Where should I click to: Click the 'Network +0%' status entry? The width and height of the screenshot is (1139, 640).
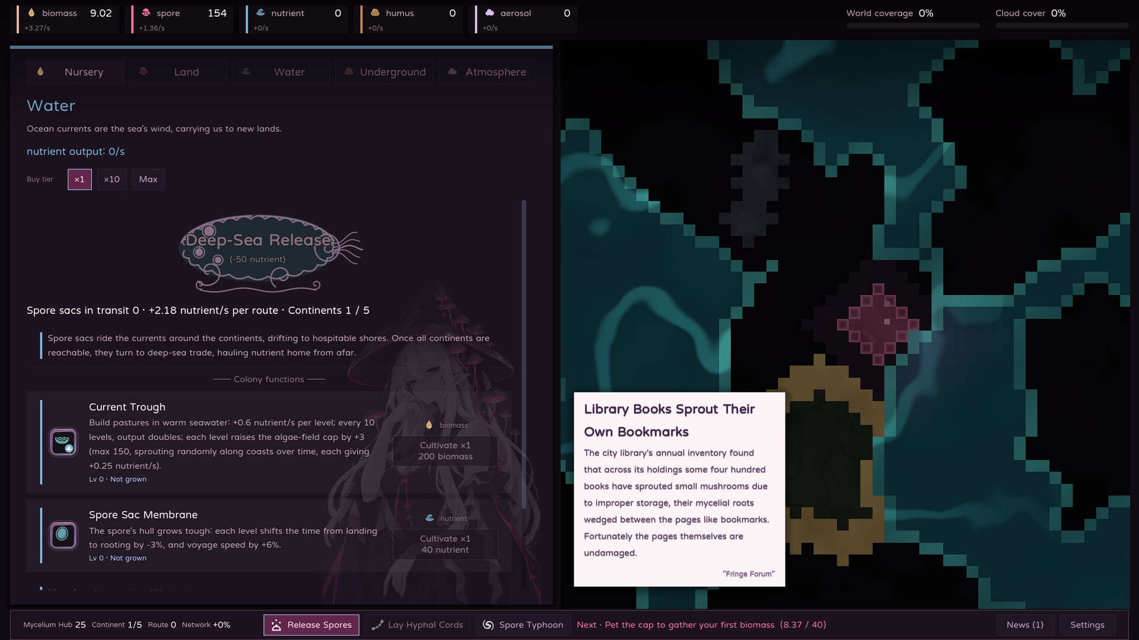(206, 625)
